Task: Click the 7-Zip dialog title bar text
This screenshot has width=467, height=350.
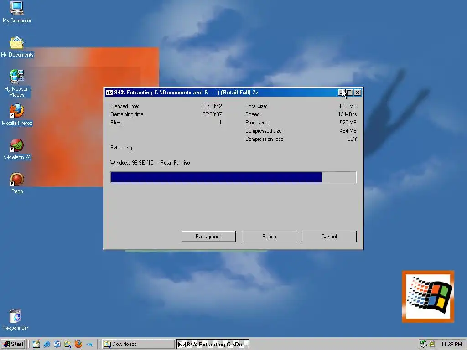Action: click(x=186, y=93)
